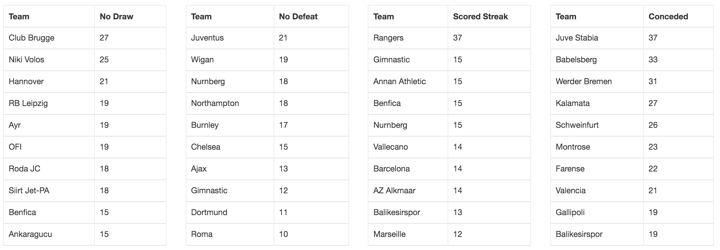Select the AZ Alkmaar team cell
Screen dimensions: 720x250
(x=408, y=191)
